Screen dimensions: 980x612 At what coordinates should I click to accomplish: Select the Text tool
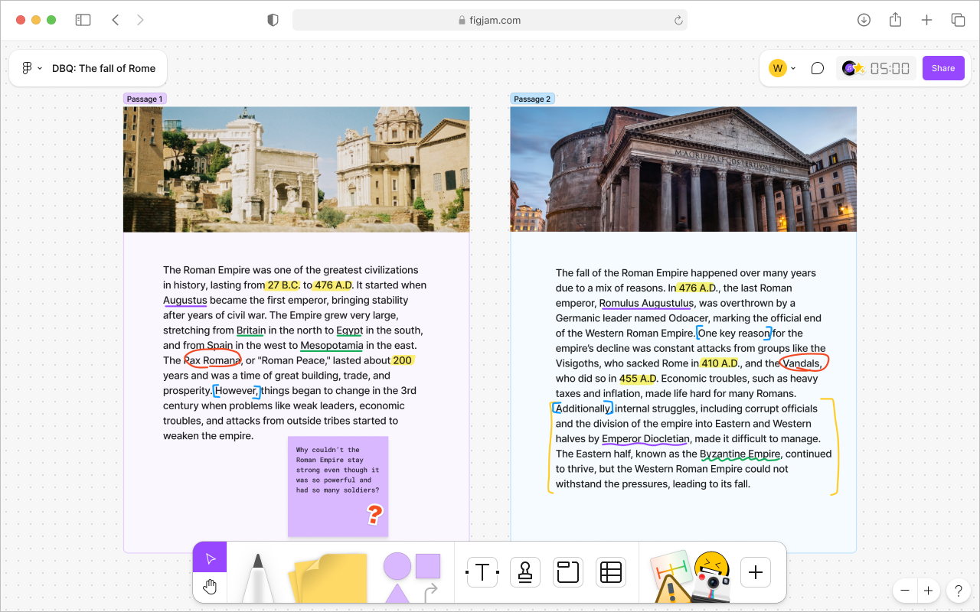click(482, 572)
